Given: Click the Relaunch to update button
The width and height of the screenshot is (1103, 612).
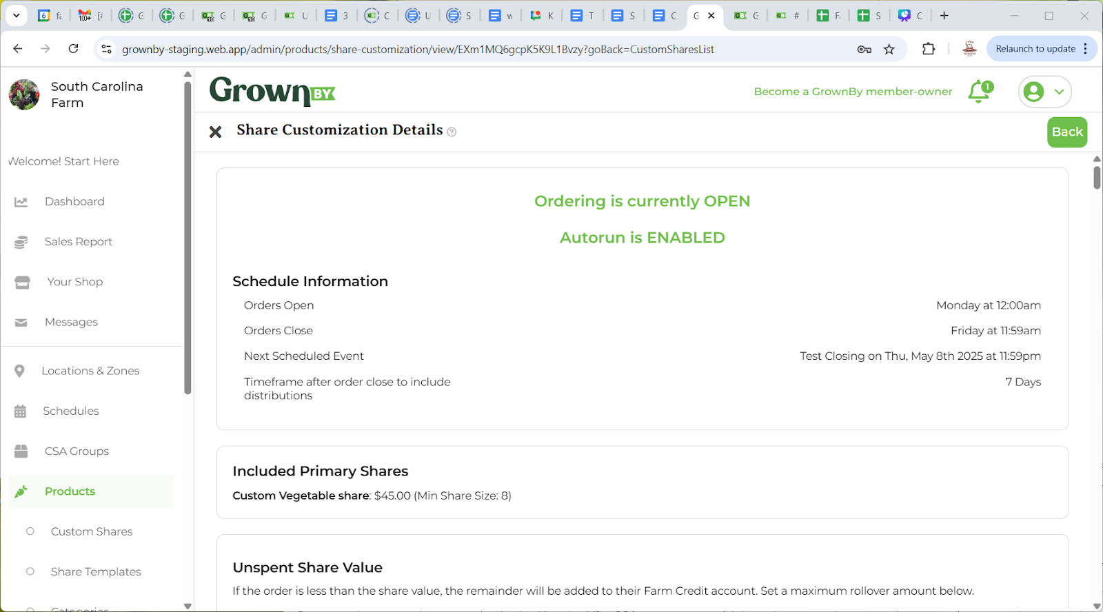Looking at the screenshot, I should point(1035,49).
